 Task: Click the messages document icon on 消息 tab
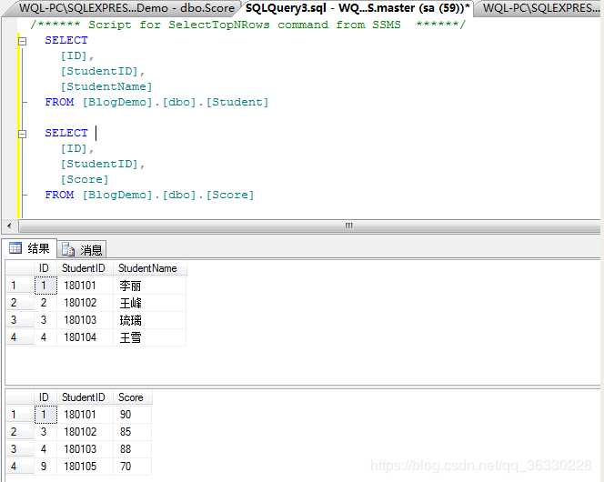[x=68, y=249]
